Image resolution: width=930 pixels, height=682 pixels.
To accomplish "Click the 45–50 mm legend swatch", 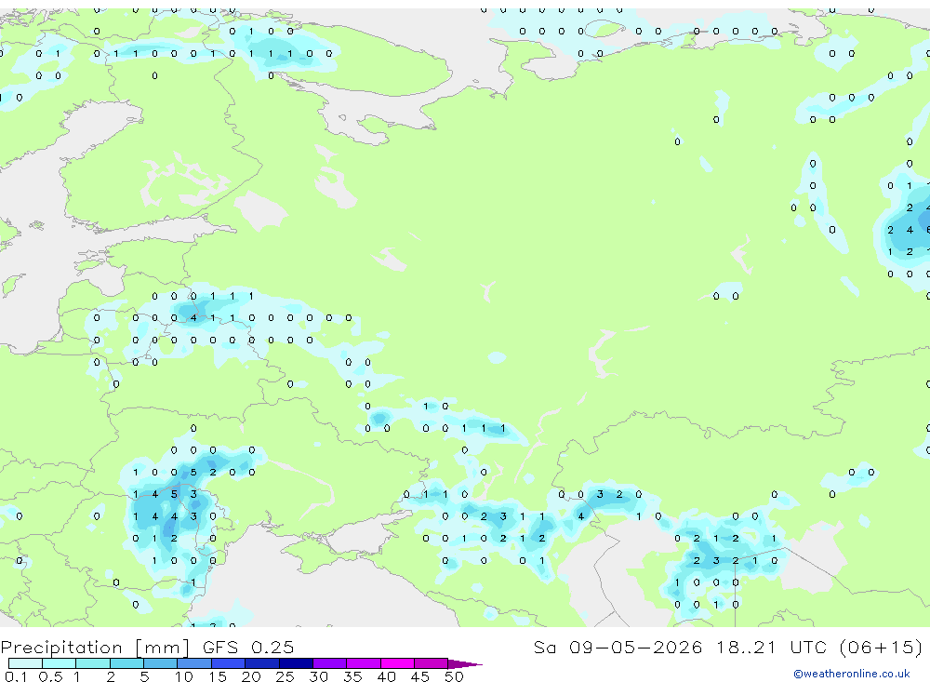I will coord(432,663).
